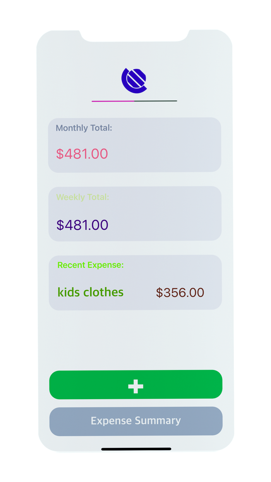271x482 pixels.
Task: Click the Weekly Total panel
Action: click(x=135, y=213)
